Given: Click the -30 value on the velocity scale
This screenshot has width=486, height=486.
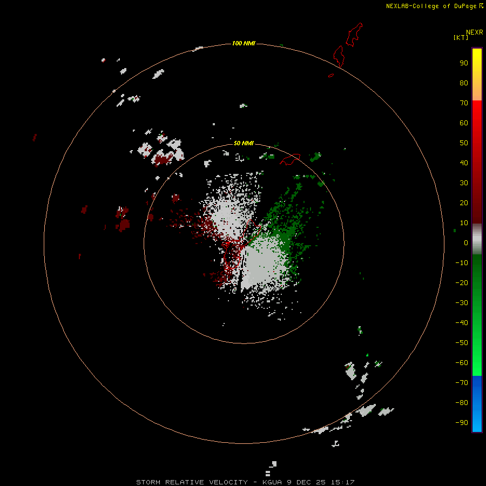Looking at the screenshot, I should pyautogui.click(x=462, y=303).
